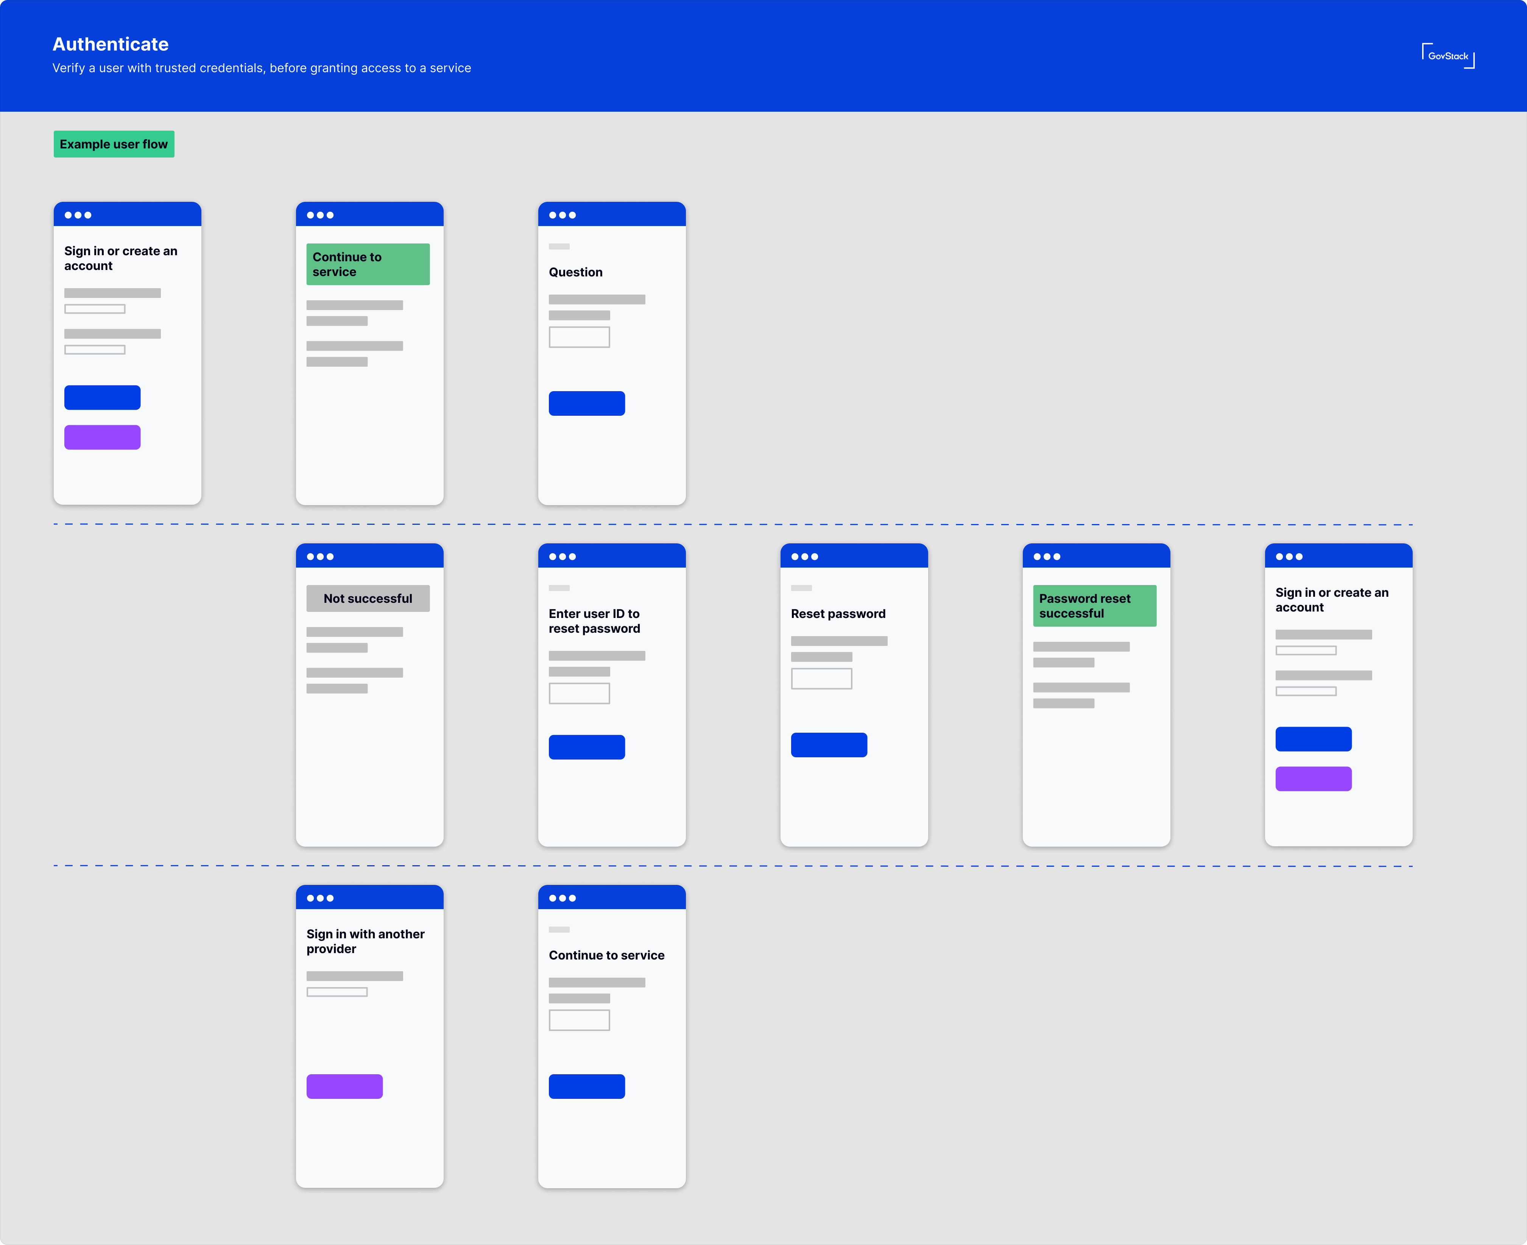This screenshot has width=1527, height=1245.
Task: Click the Password reset successful banner
Action: (x=1094, y=605)
